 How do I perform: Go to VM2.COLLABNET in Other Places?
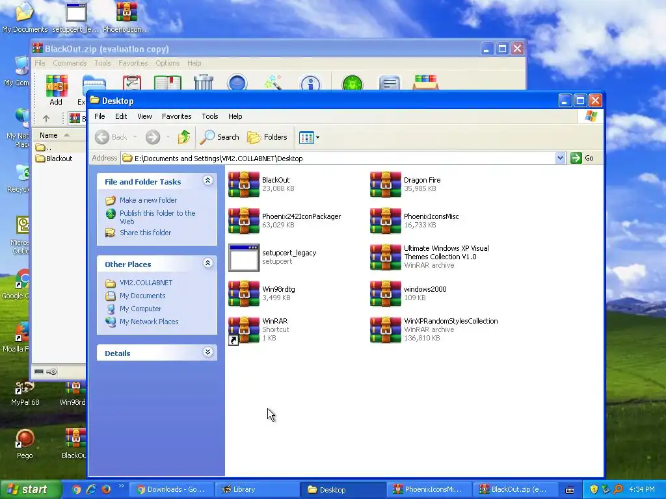click(146, 283)
